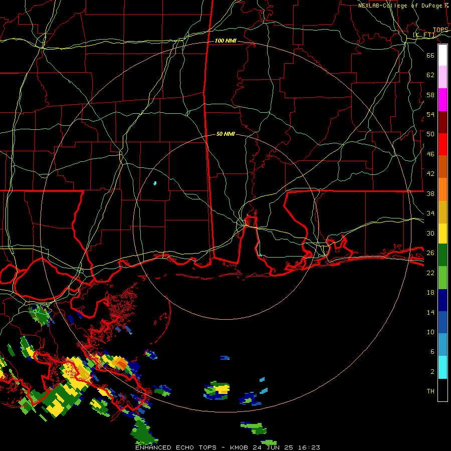This screenshot has width=451, height=451.
Task: Click 'ENHANCED ECHO TOPS' in the footer
Action: click(x=176, y=447)
